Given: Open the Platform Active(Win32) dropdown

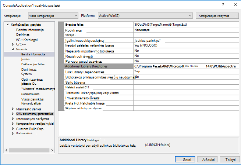Looking at the screenshot, I should click(x=145, y=16).
